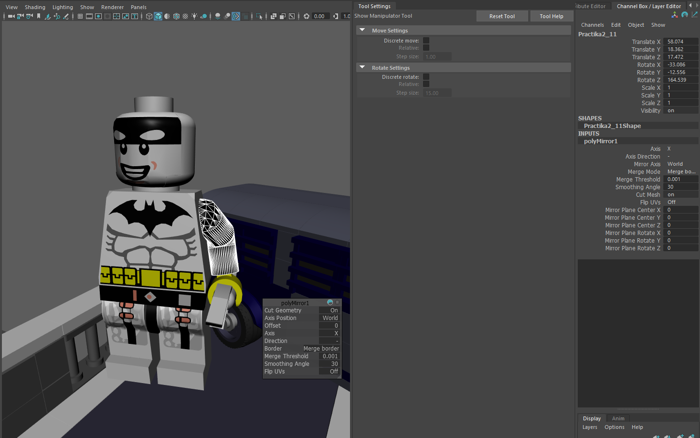Open Border Merge border dropdown in popup
This screenshot has height=438, width=700.
(x=321, y=349)
